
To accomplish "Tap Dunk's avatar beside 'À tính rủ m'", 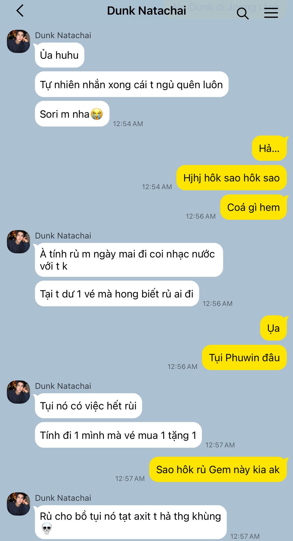I will [18, 242].
